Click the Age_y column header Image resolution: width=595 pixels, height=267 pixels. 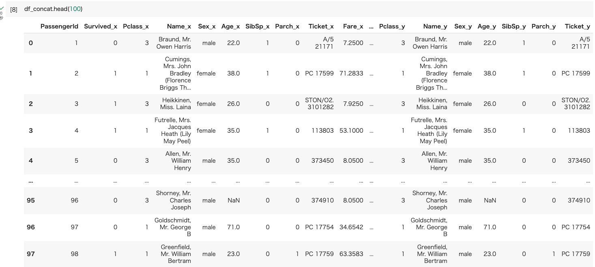(487, 26)
